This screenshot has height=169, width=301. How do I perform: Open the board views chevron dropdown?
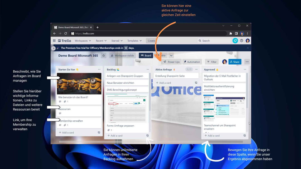tap(171, 56)
